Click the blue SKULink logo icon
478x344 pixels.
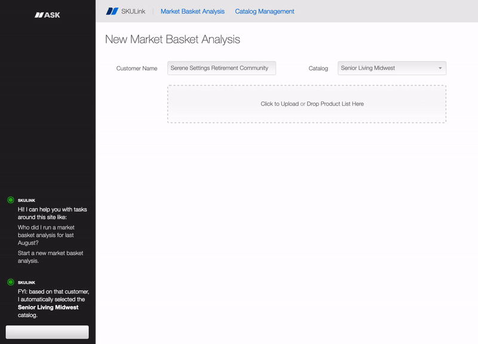112,11
